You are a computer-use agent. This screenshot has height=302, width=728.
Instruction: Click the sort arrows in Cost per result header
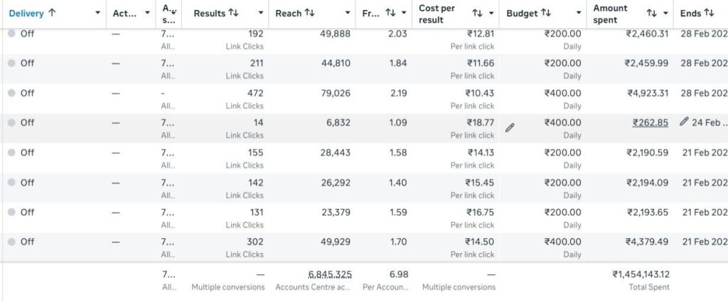click(477, 13)
